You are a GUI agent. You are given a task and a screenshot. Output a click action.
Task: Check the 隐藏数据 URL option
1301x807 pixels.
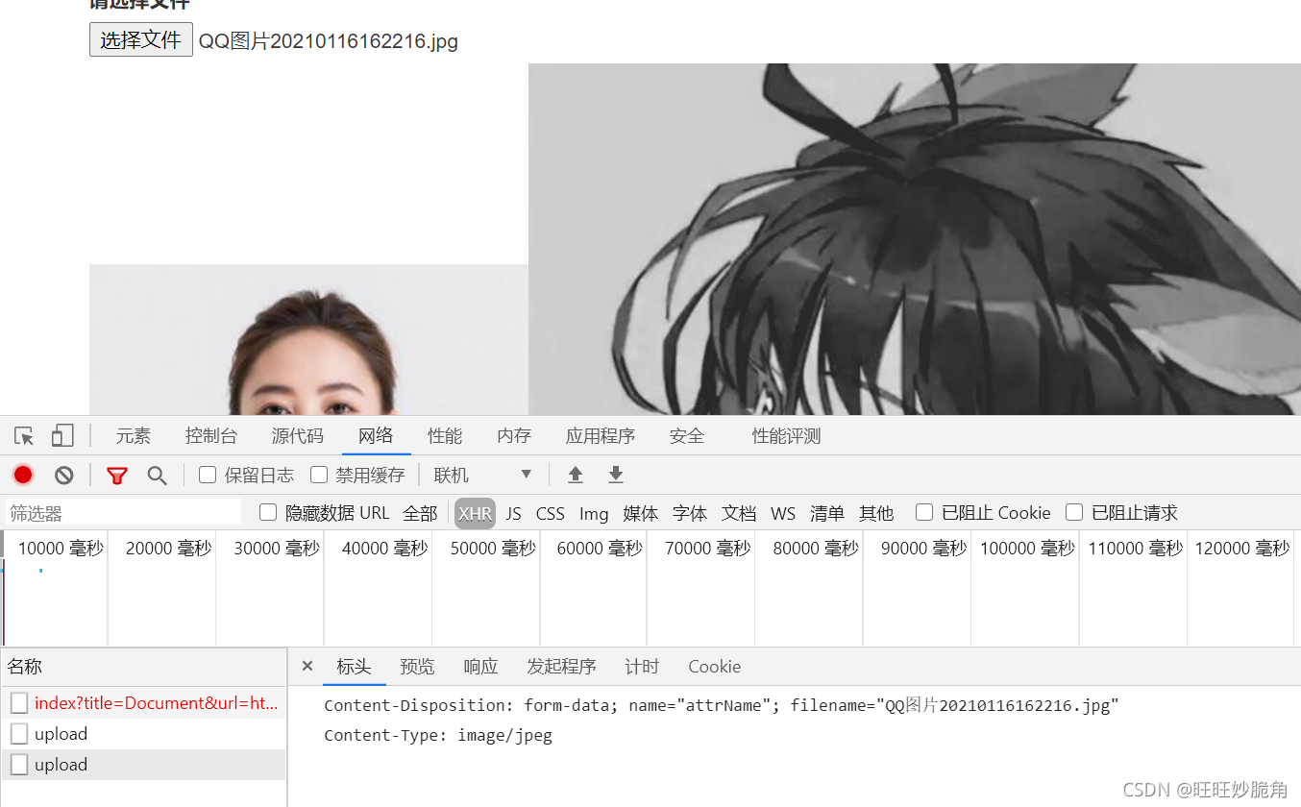point(268,512)
